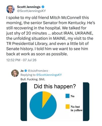This screenshot has height=126, width=102.
Task: Click the Jo display name on the reply
Action: click(x=22, y=71)
